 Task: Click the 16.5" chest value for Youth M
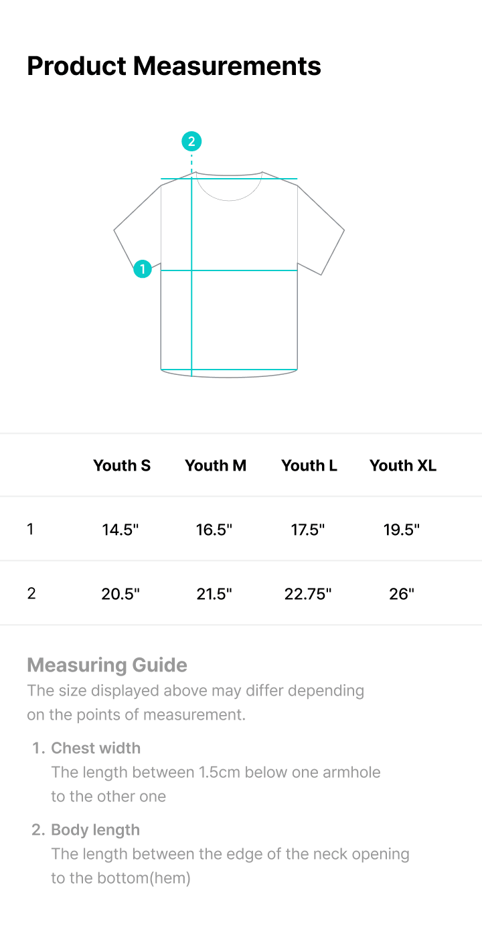click(x=214, y=530)
